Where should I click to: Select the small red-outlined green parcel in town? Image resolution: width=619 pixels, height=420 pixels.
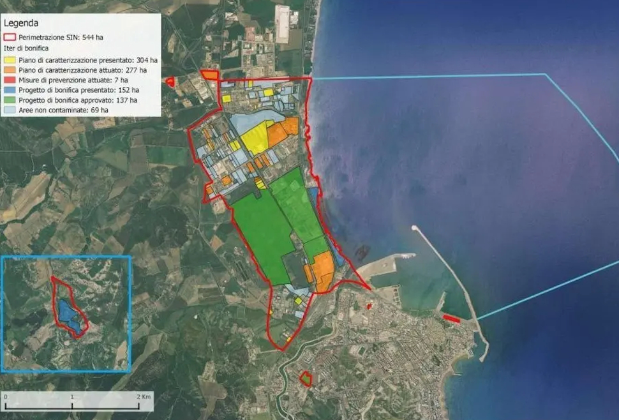click(x=306, y=379)
